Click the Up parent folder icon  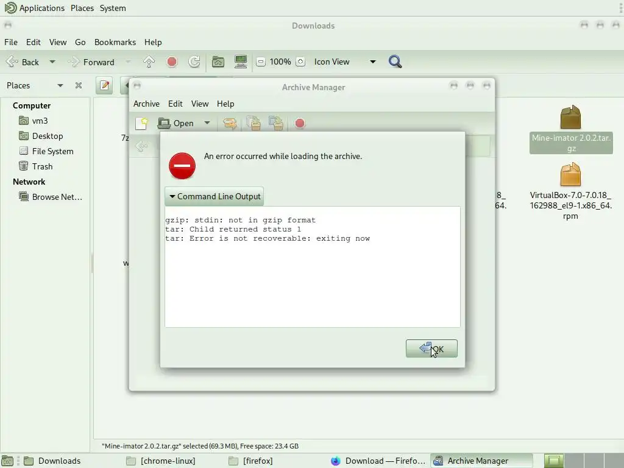(149, 62)
